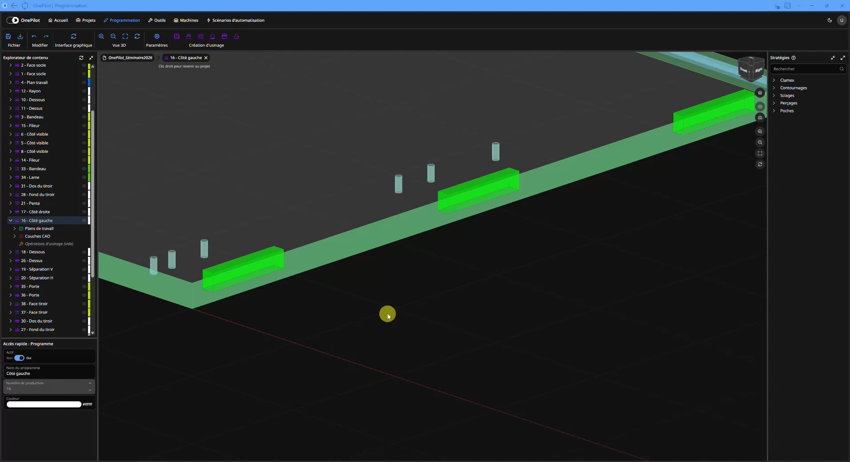Expand the Poches strategy group
This screenshot has width=850, height=462.
point(774,111)
